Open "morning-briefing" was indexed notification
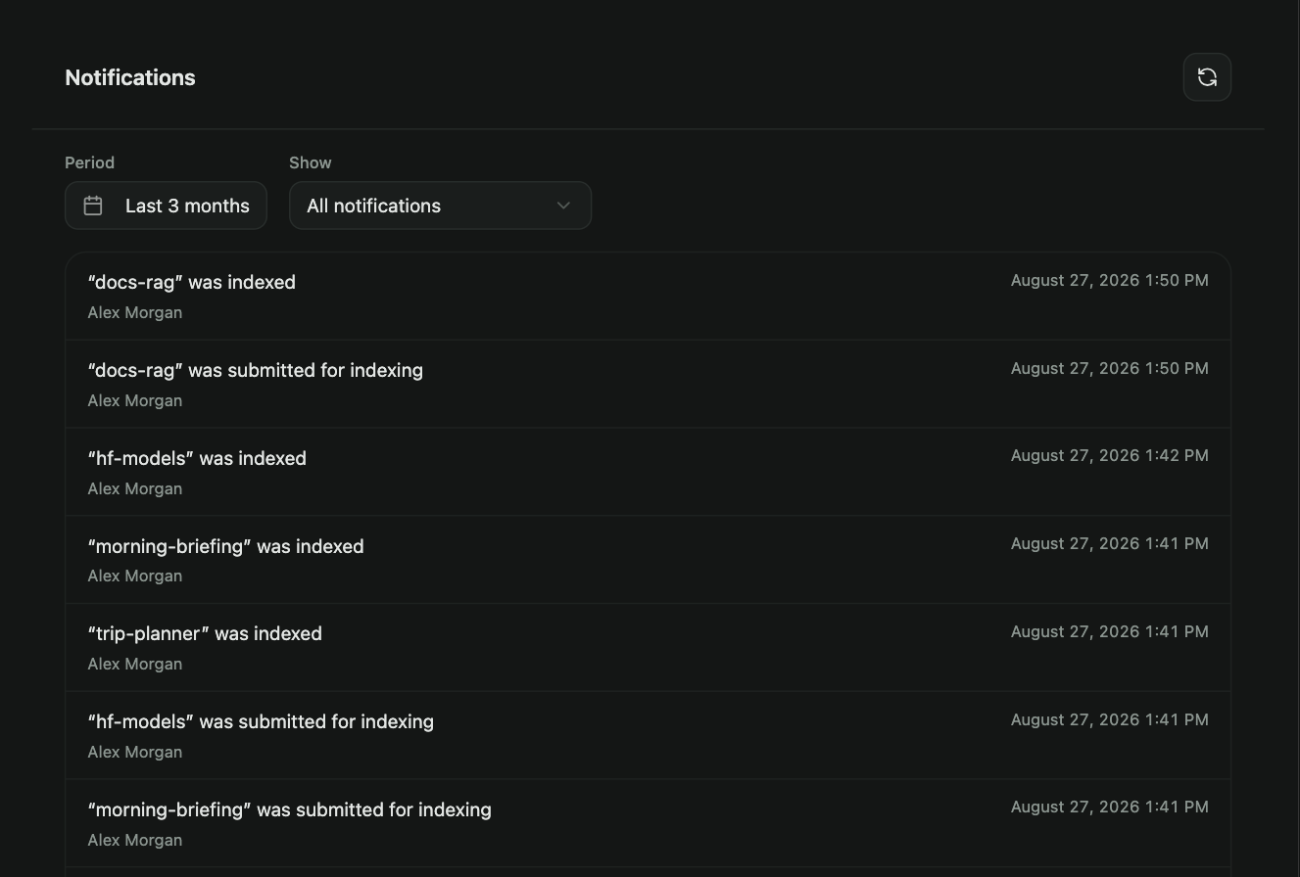This screenshot has height=877, width=1300. pyautogui.click(x=648, y=560)
